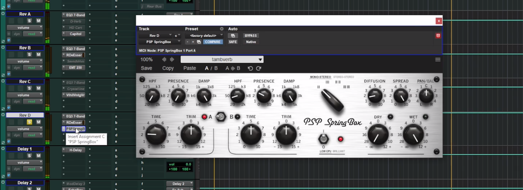Click the undo arrow in plugin toolbar
The width and height of the screenshot is (523, 190).
(x=250, y=68)
